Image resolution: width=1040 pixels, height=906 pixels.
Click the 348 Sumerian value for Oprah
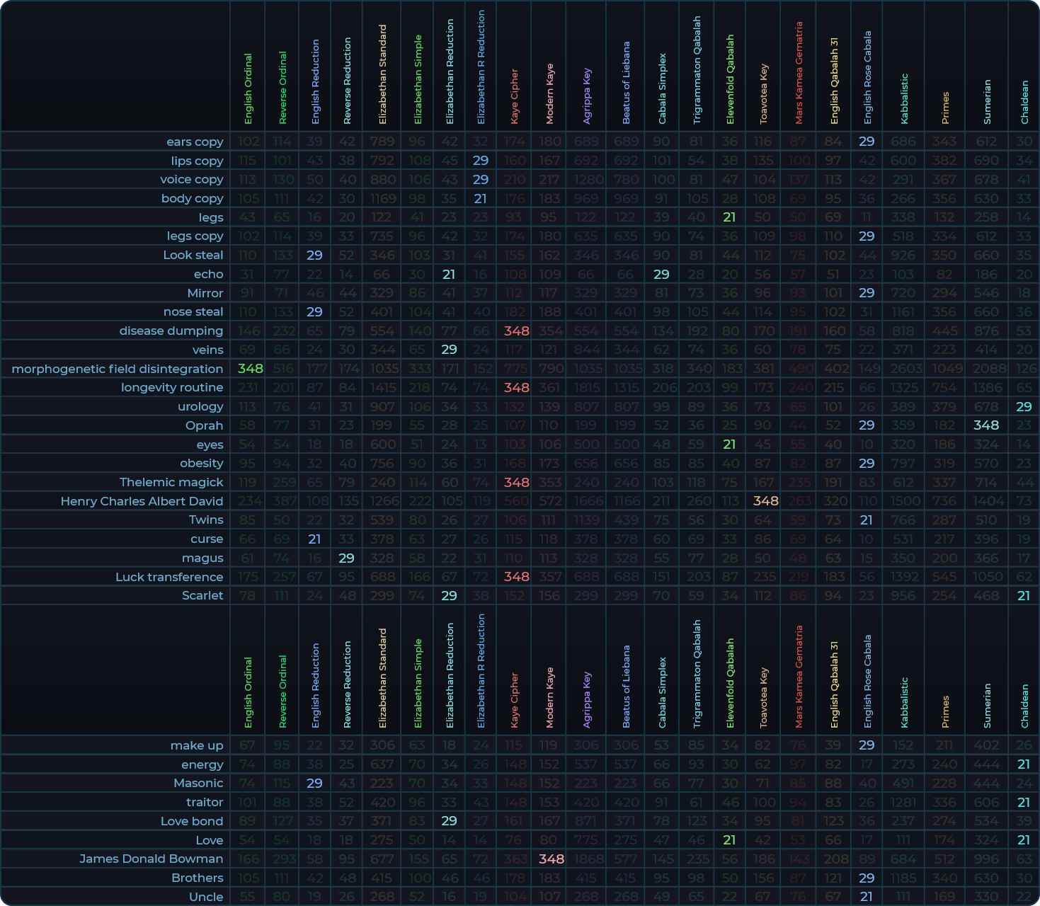(985, 425)
